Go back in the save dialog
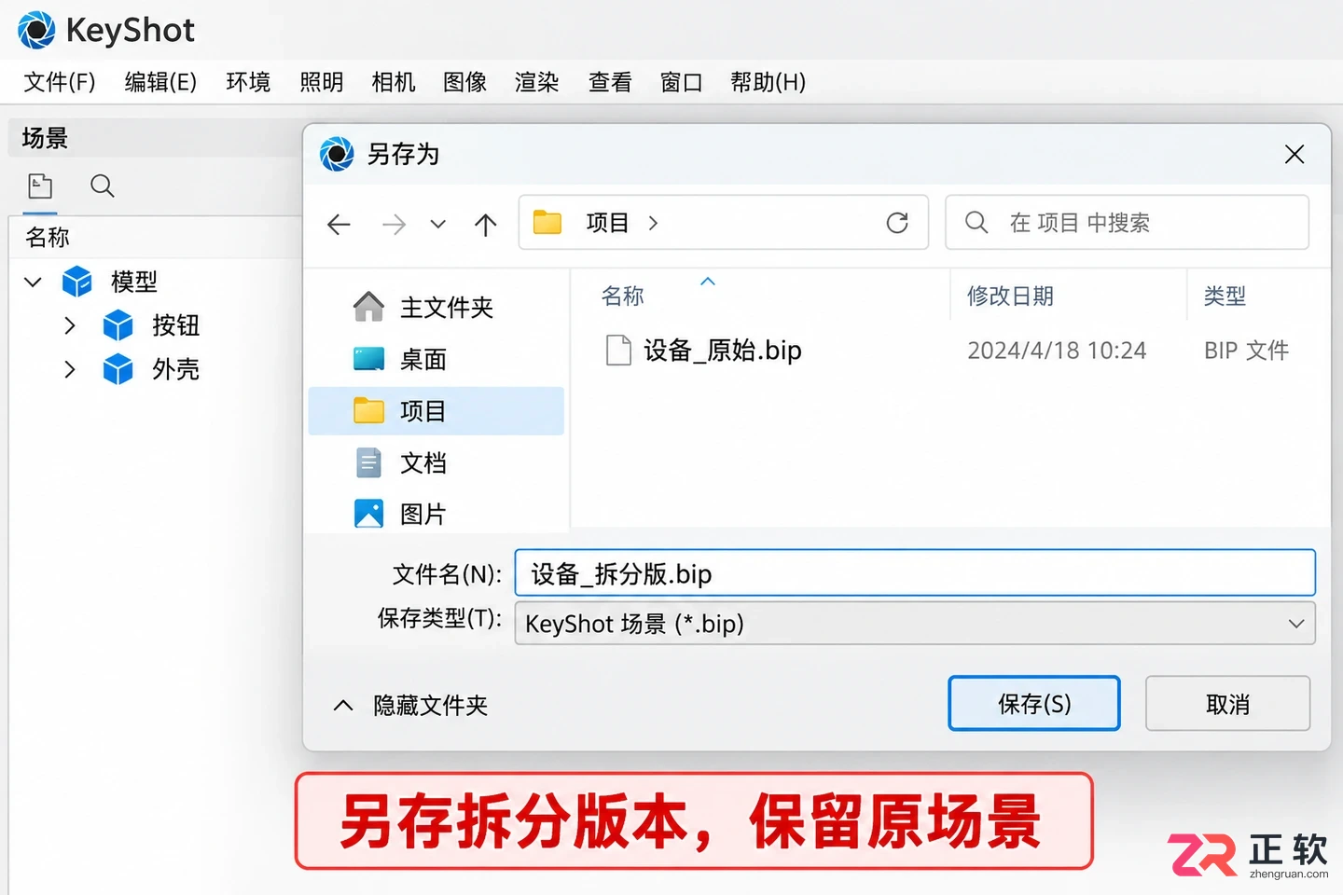The width and height of the screenshot is (1343, 895). pyautogui.click(x=339, y=224)
